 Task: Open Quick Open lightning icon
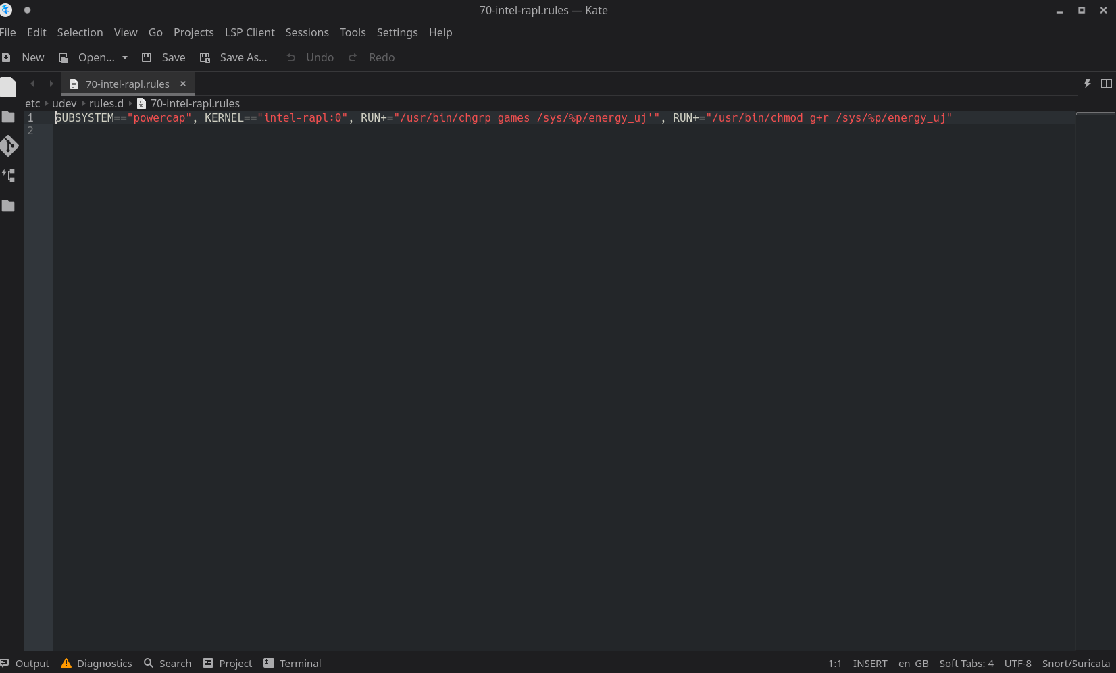[x=1088, y=84]
